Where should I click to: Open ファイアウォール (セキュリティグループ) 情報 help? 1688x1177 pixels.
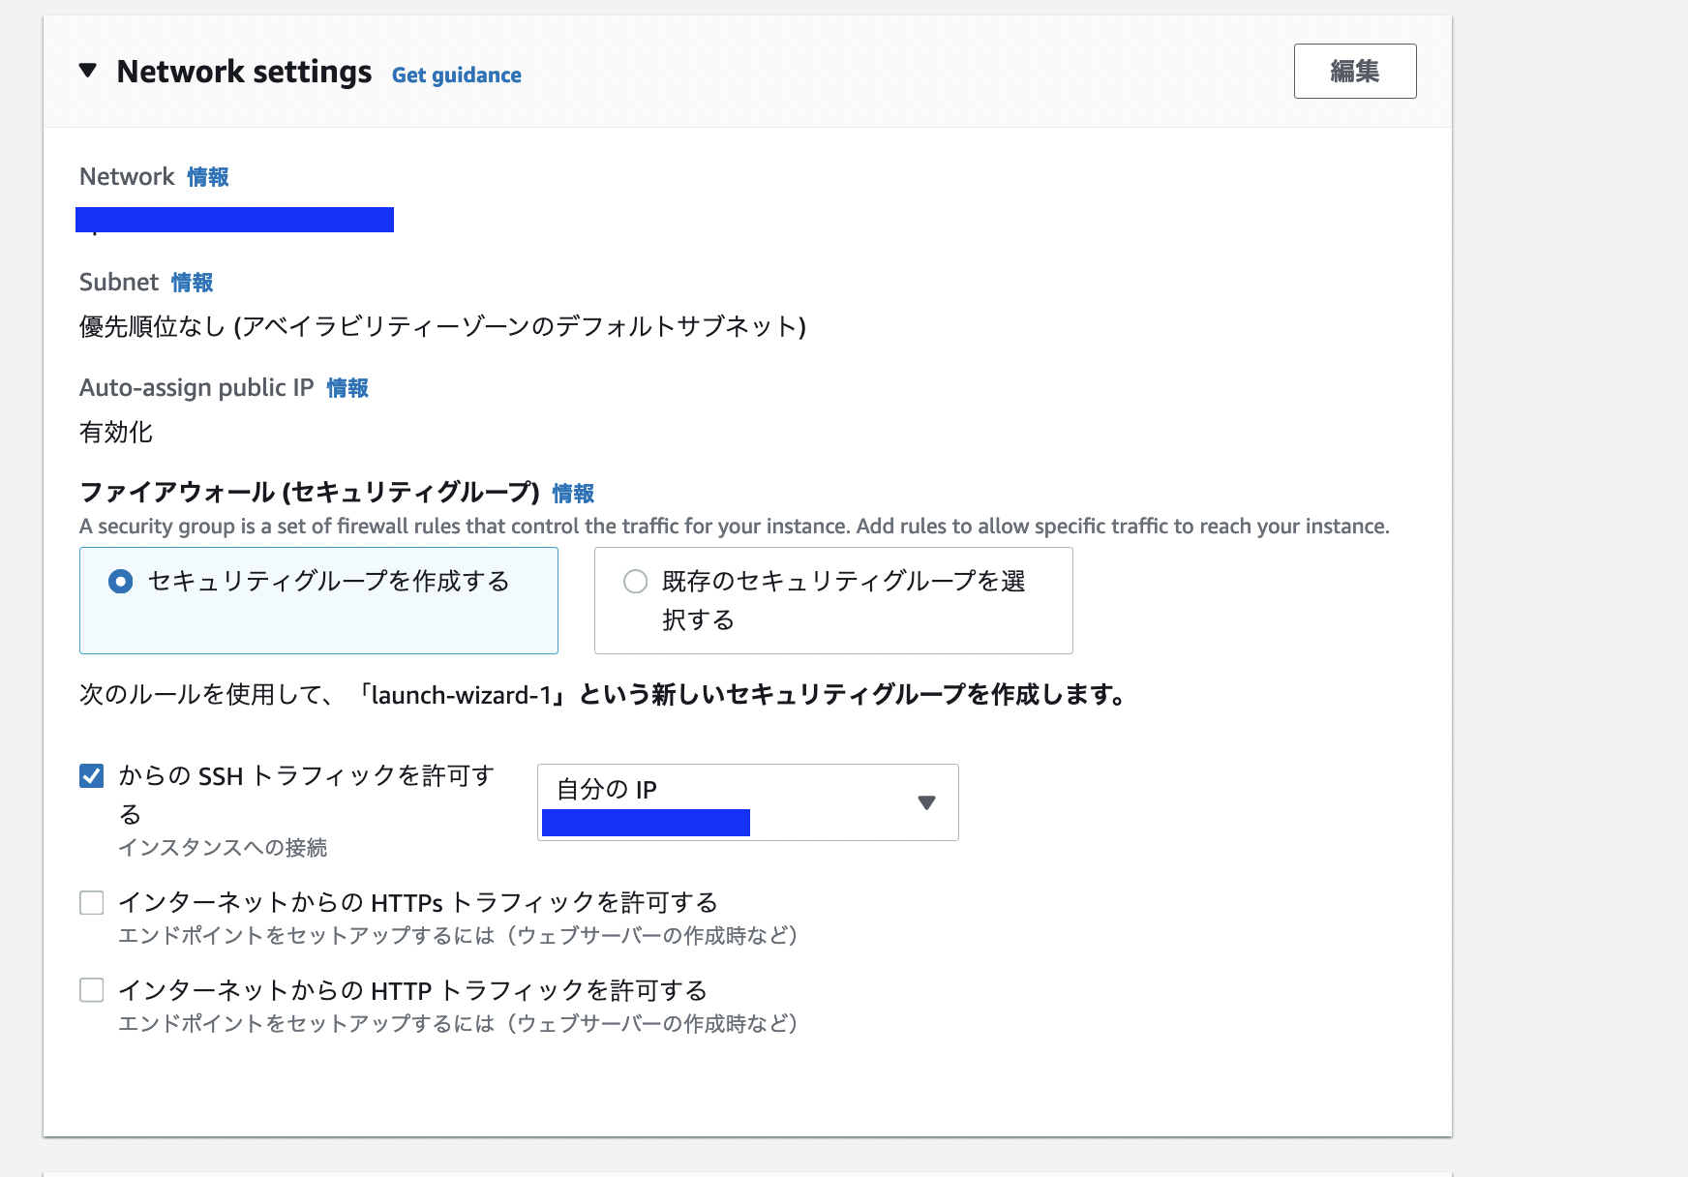click(572, 494)
